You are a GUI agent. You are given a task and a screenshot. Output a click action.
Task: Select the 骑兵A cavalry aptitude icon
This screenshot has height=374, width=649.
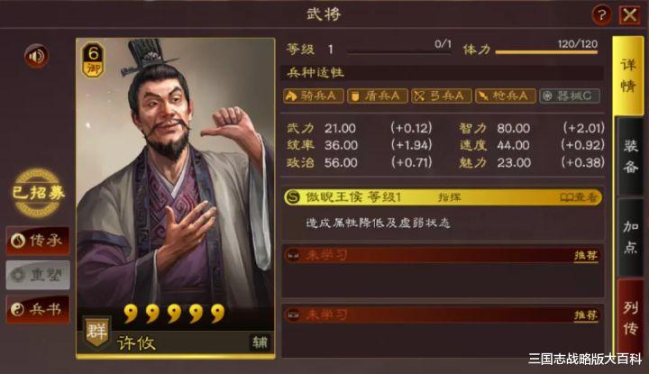[x=314, y=96]
